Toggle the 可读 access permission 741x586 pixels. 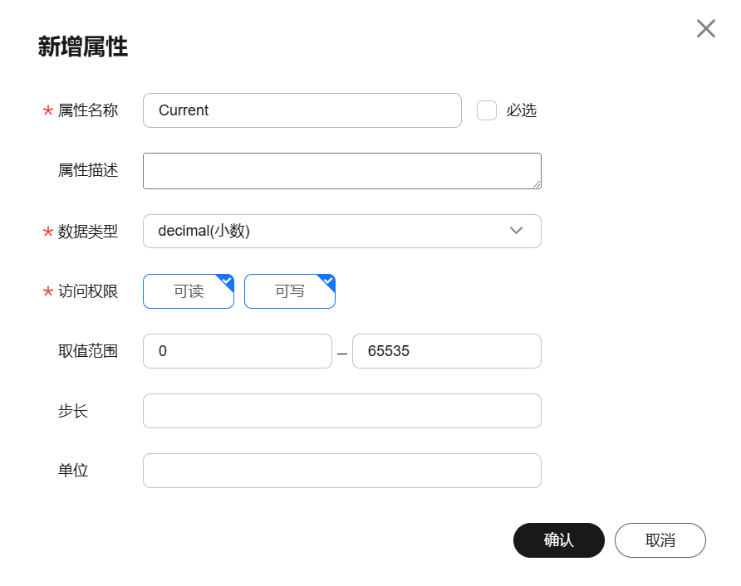(x=189, y=291)
